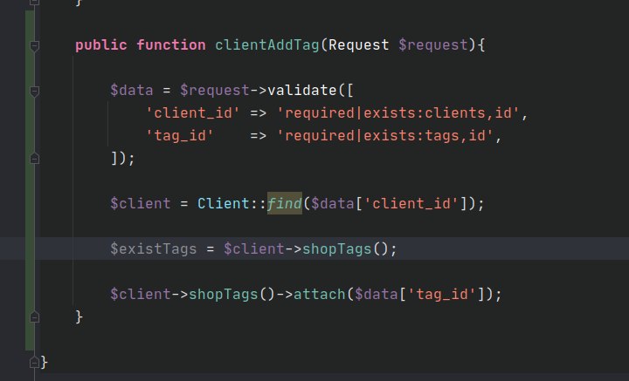629x381 pixels.
Task: Click $client at start of attach line
Action: point(141,295)
